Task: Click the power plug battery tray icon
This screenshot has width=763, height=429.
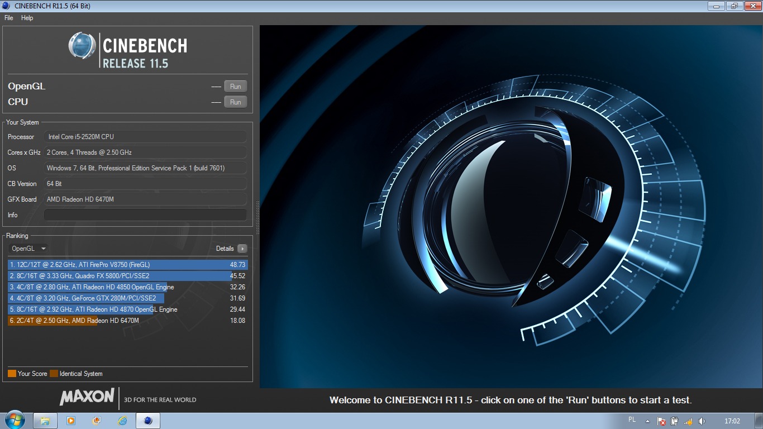Action: (x=675, y=421)
